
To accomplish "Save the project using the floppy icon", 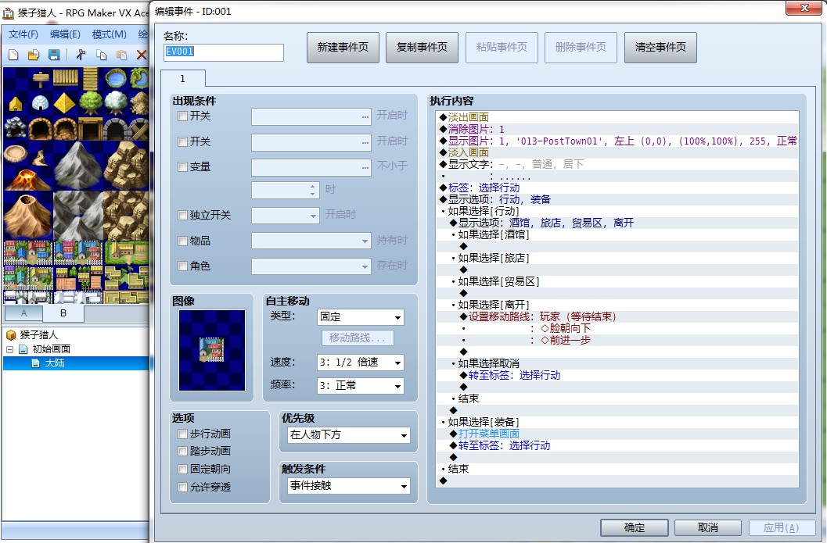I will pos(54,55).
